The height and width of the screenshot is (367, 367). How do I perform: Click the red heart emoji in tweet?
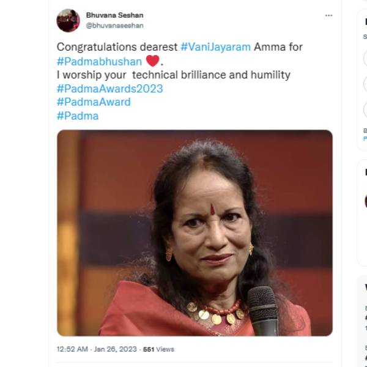coord(152,61)
